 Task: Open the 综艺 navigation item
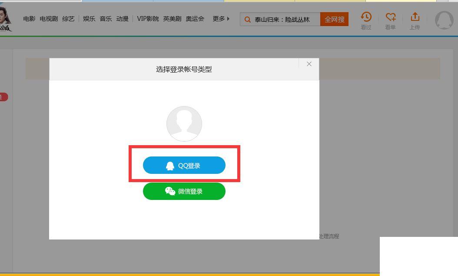tap(68, 19)
